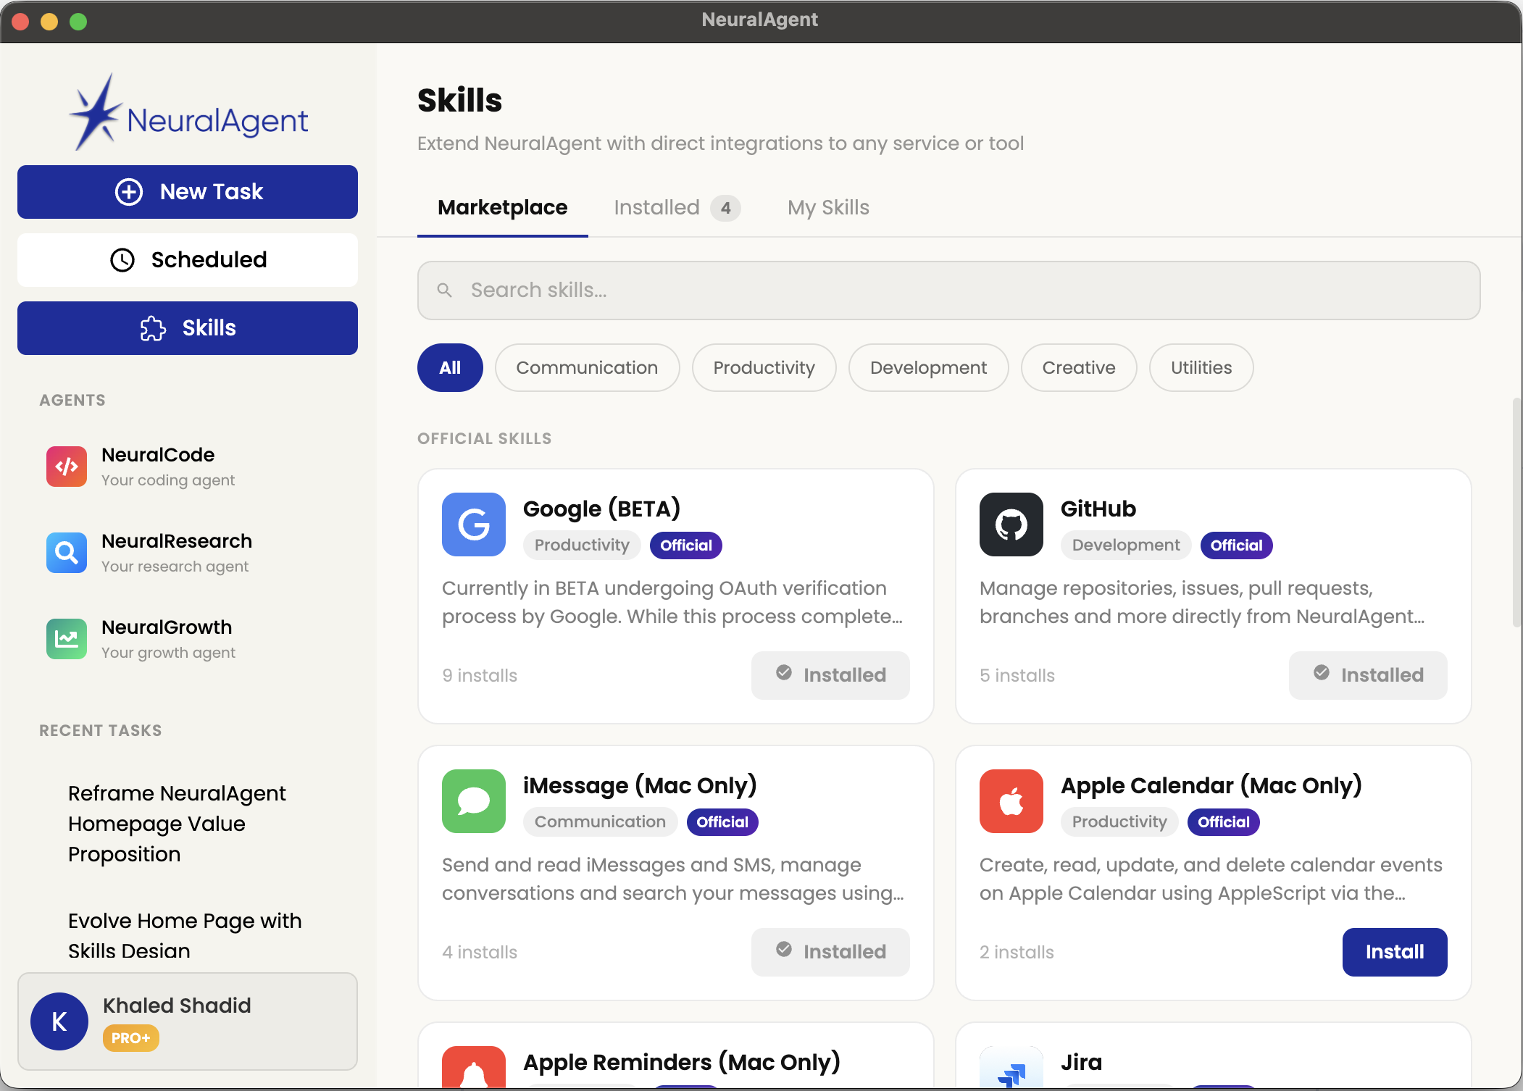Click the GitHub skill icon
1523x1091 pixels.
point(1011,524)
